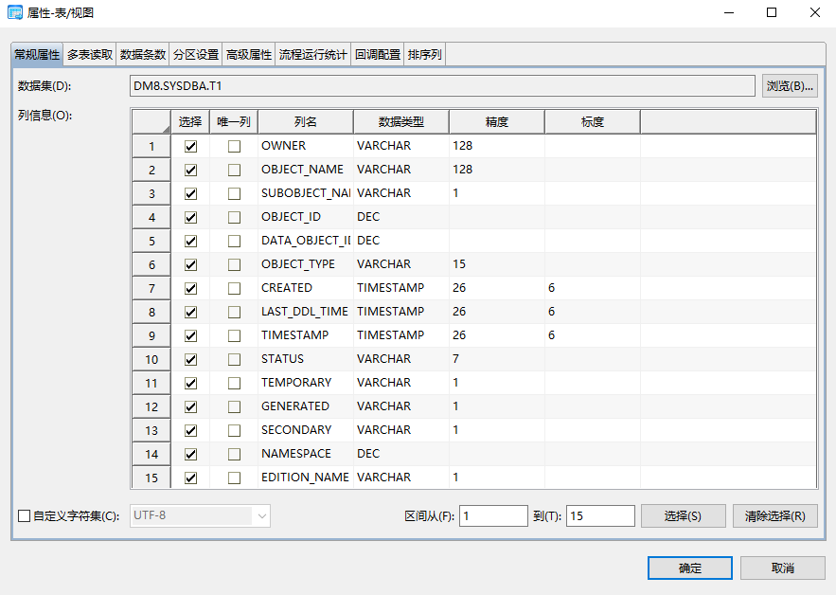The height and width of the screenshot is (595, 836).
Task: Enable unique column checkbox for NAMESPACE
Action: click(234, 454)
